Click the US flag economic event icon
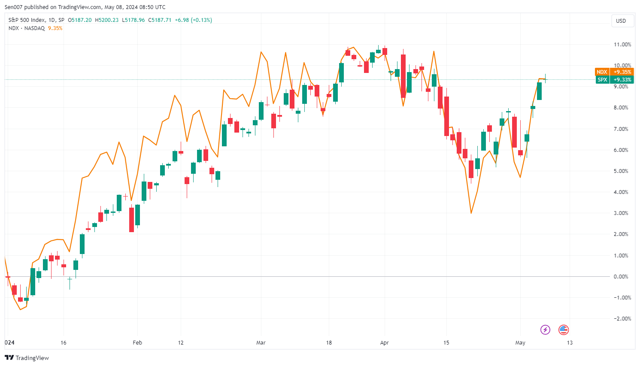Image resolution: width=640 pixels, height=366 pixels. coord(563,330)
